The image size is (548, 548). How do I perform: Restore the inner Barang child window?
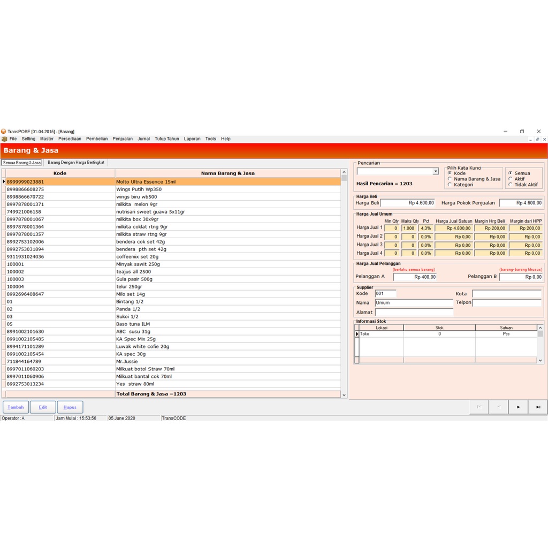pos(537,139)
